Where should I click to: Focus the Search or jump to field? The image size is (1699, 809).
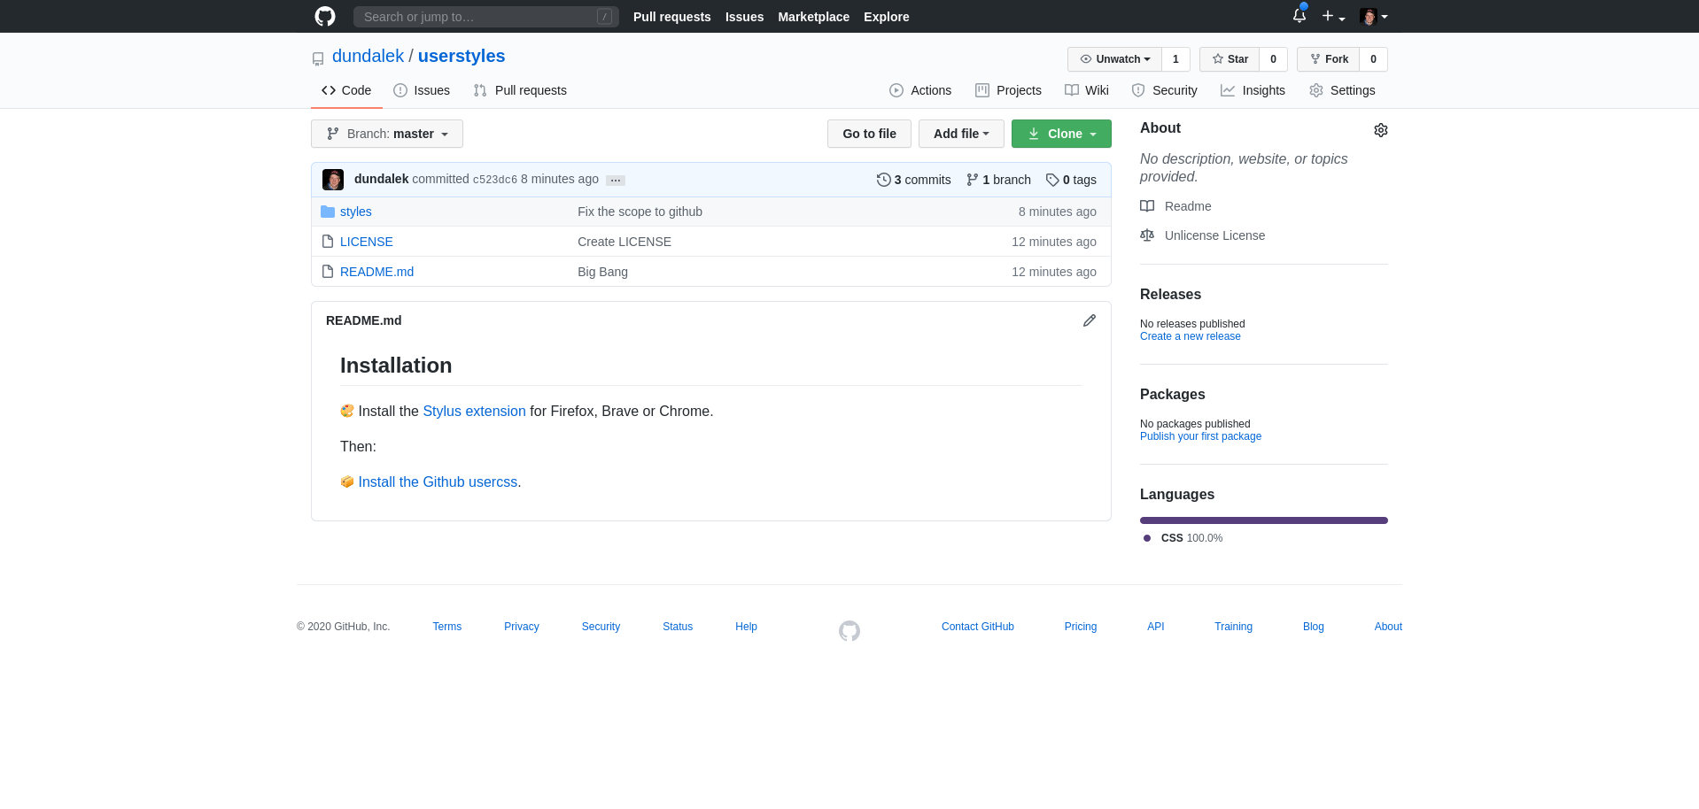coord(485,17)
